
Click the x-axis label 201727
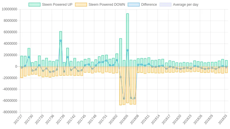pos(18,119)
